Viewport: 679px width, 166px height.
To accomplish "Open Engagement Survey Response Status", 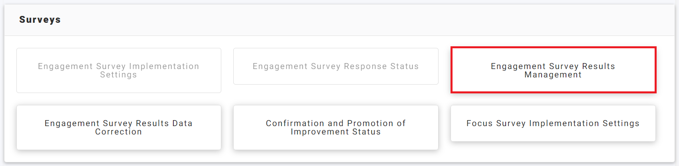I will [x=336, y=66].
